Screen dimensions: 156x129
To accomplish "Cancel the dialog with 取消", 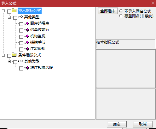I will pyautogui.click(x=143, y=124).
